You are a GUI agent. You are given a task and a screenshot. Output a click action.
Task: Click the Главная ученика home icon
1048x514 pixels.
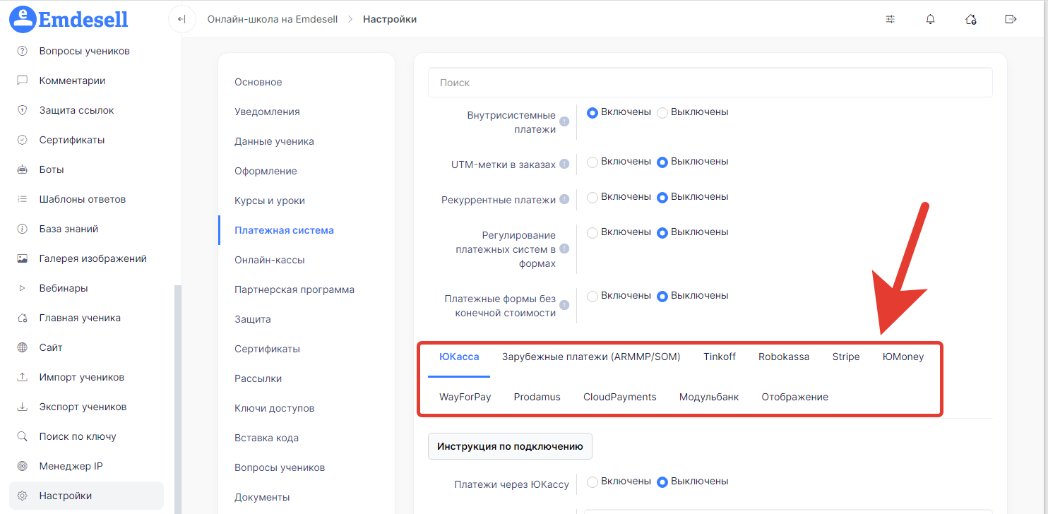coord(22,318)
